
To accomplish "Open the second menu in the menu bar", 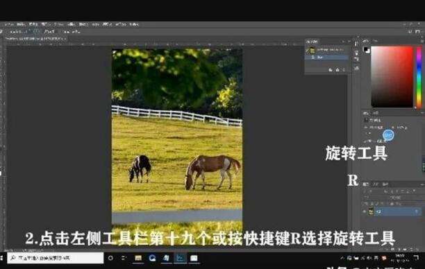I will [21, 24].
